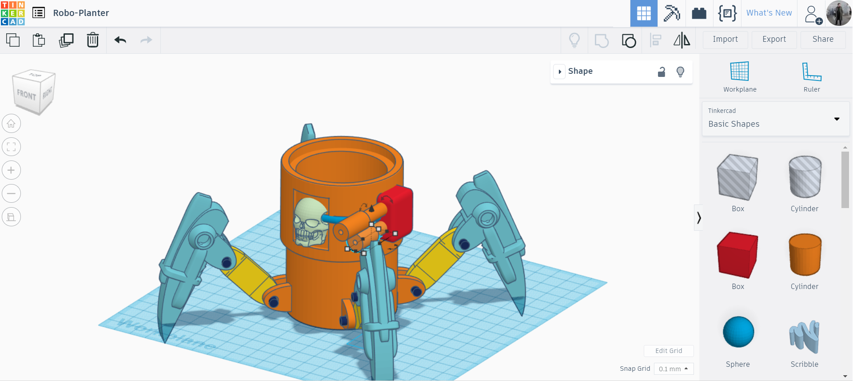Screen dimensions: 853x381
Task: Click the Tinkercad logo
Action: tap(12, 13)
